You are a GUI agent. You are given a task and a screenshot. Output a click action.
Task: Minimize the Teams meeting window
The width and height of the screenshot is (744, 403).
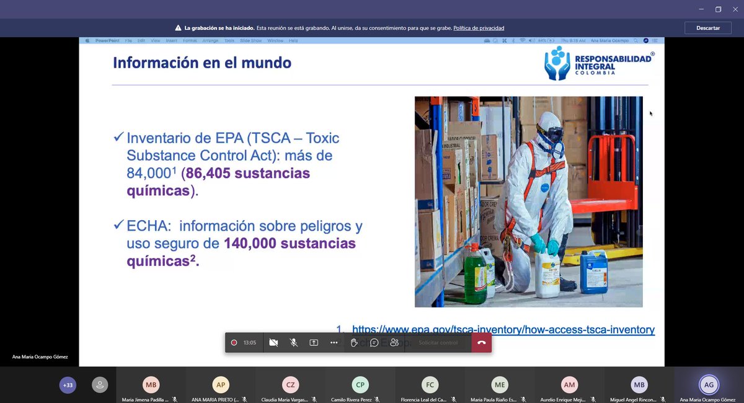pos(701,9)
